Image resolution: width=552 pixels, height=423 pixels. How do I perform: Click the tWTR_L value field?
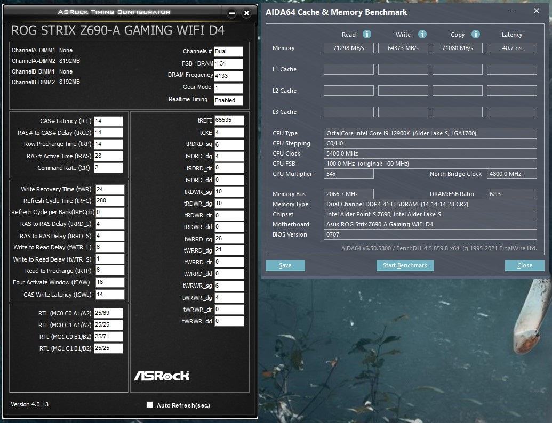click(x=110, y=247)
